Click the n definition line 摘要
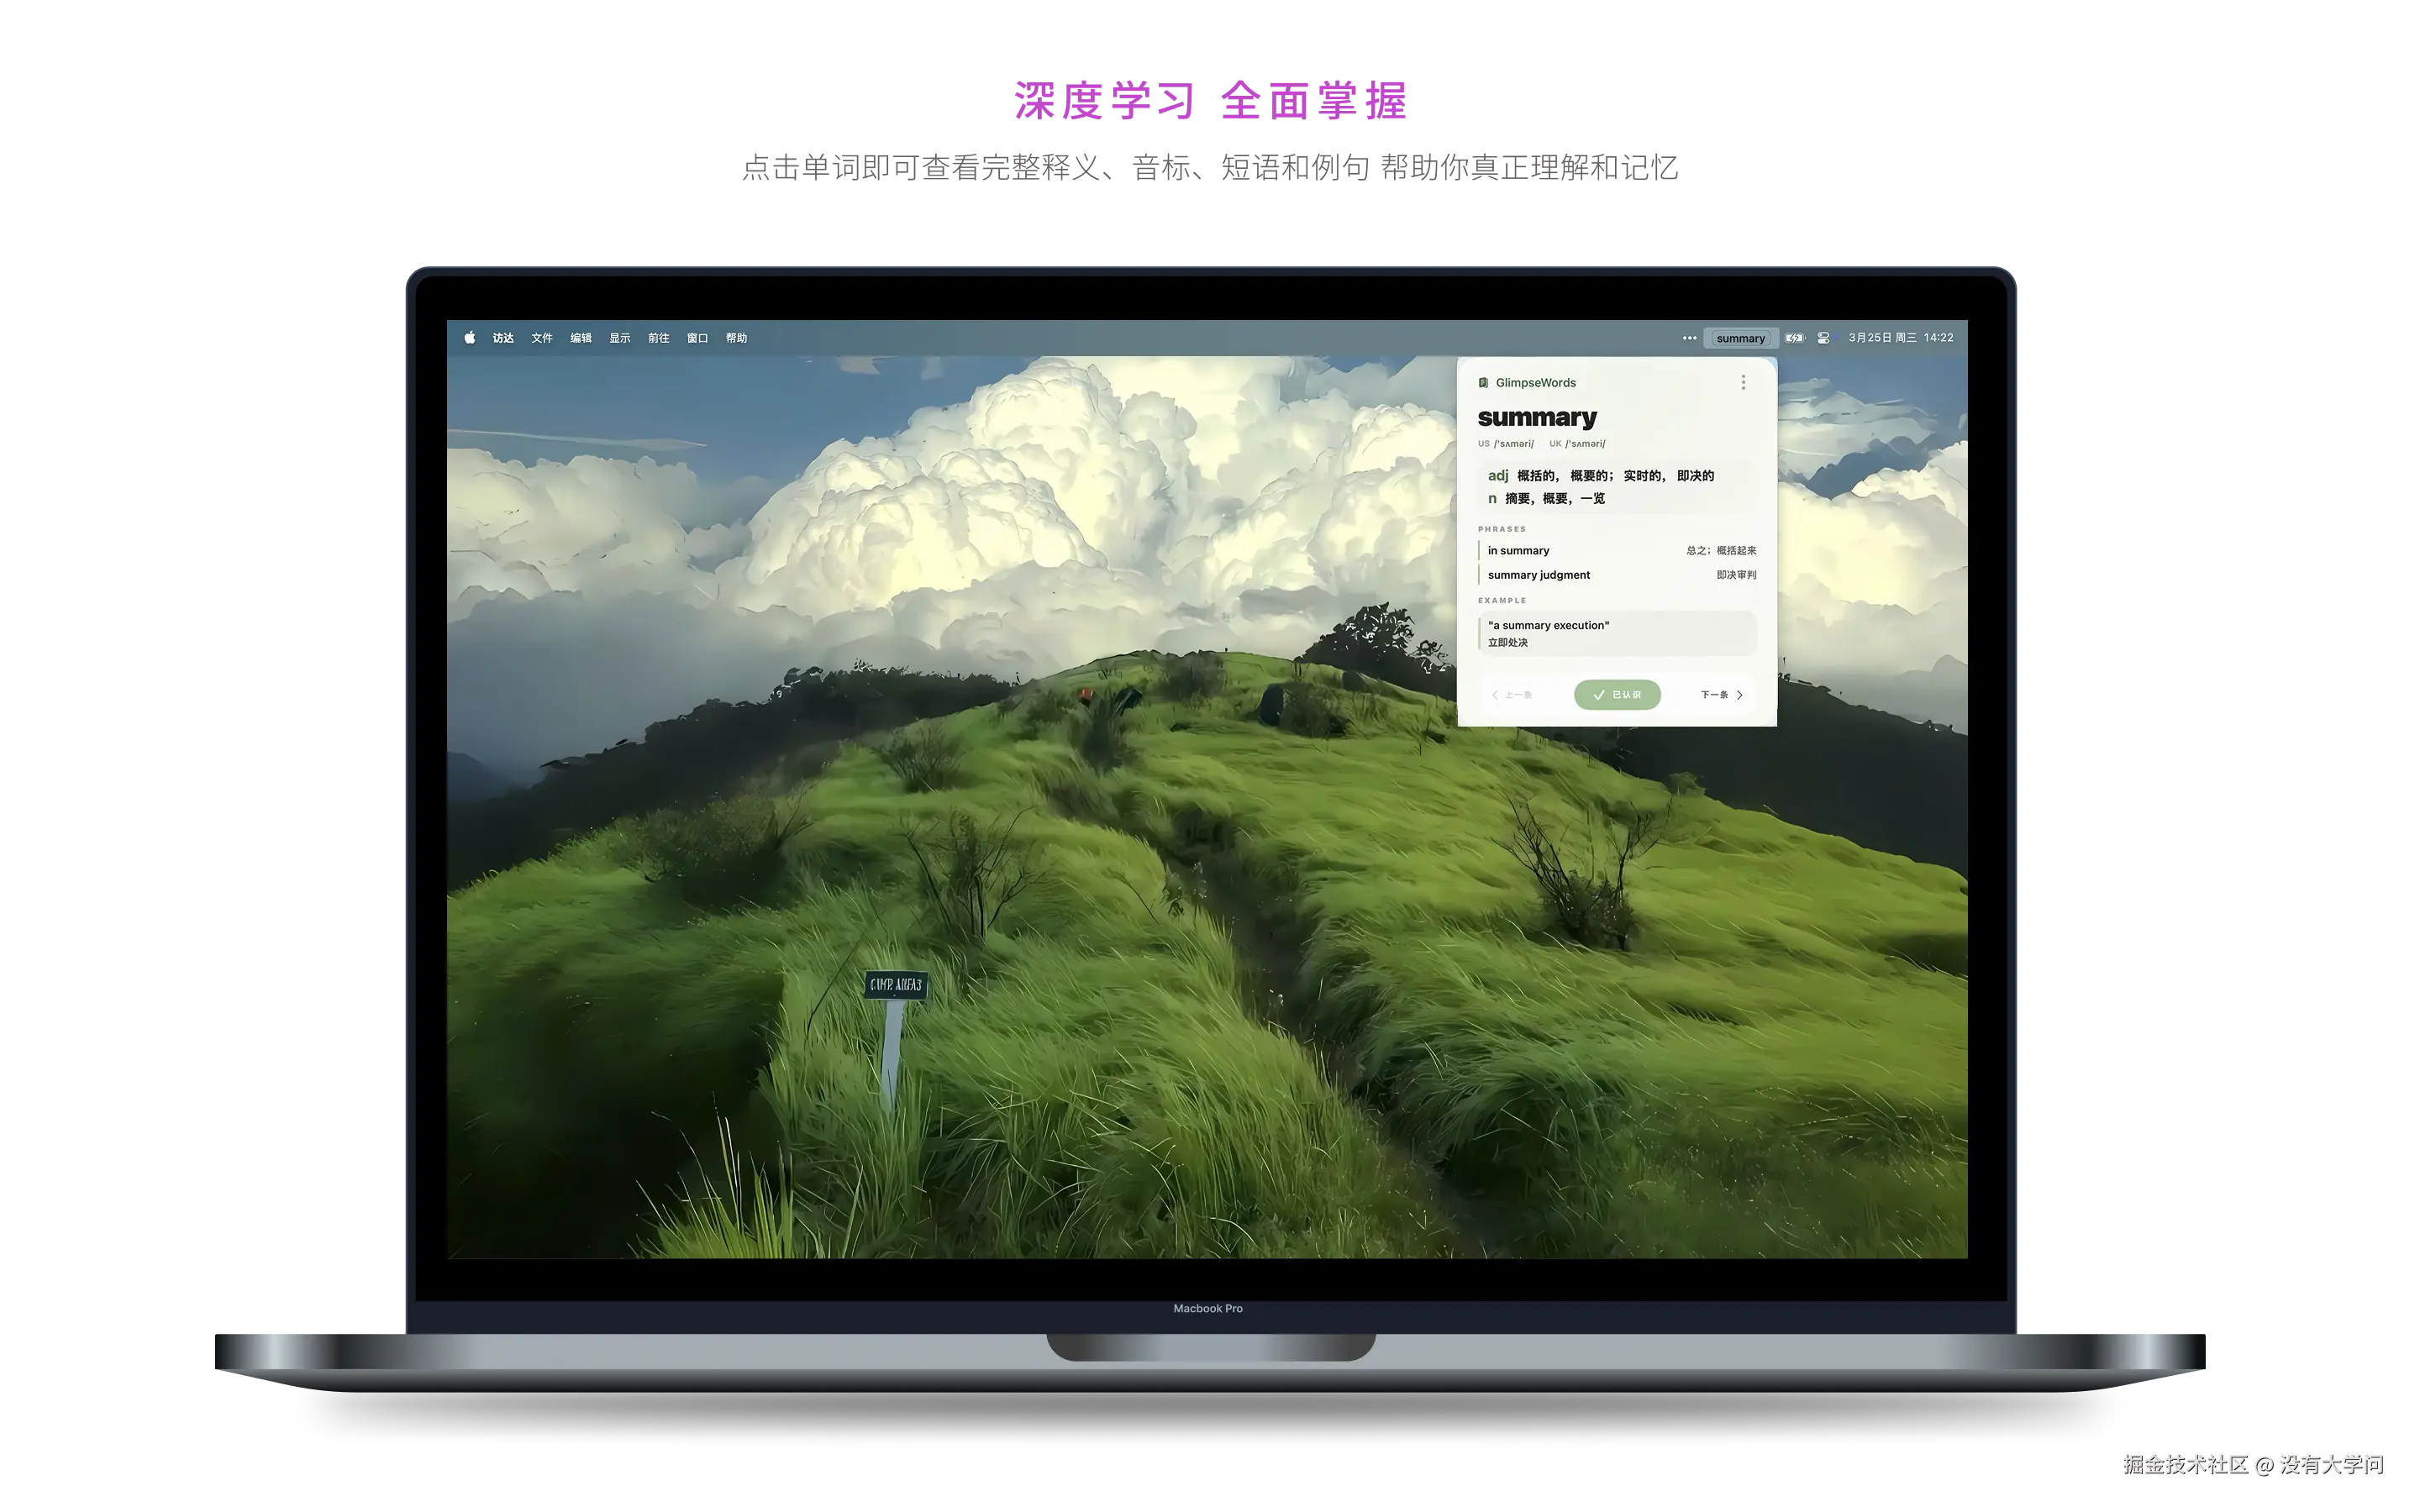The image size is (2420, 1512). 1546,498
